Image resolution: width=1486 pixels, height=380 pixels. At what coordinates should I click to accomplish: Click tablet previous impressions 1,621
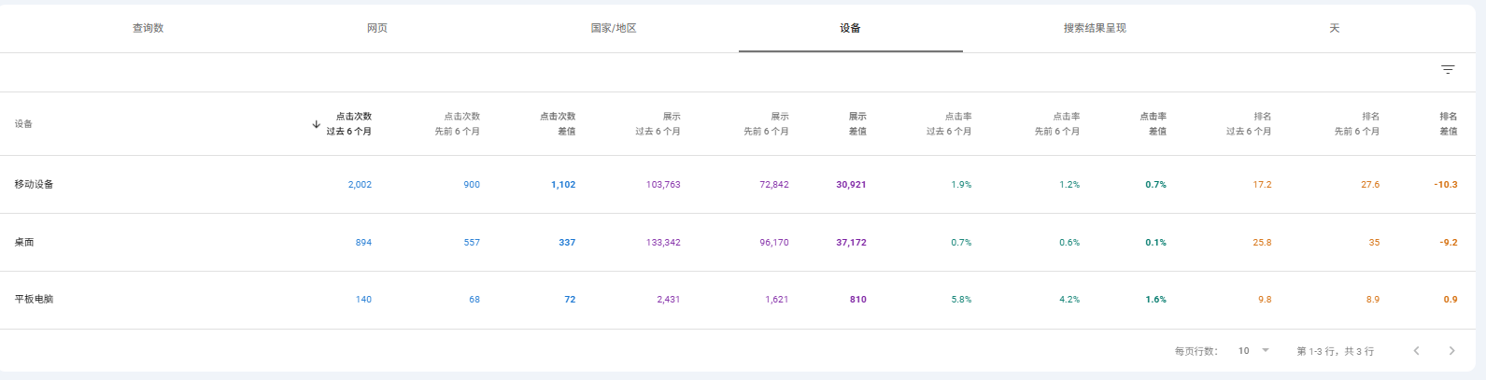pos(777,300)
